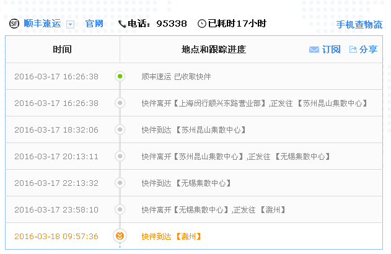Click the 时间 column header
Image resolution: width=391 pixels, height=254 pixels.
point(62,50)
